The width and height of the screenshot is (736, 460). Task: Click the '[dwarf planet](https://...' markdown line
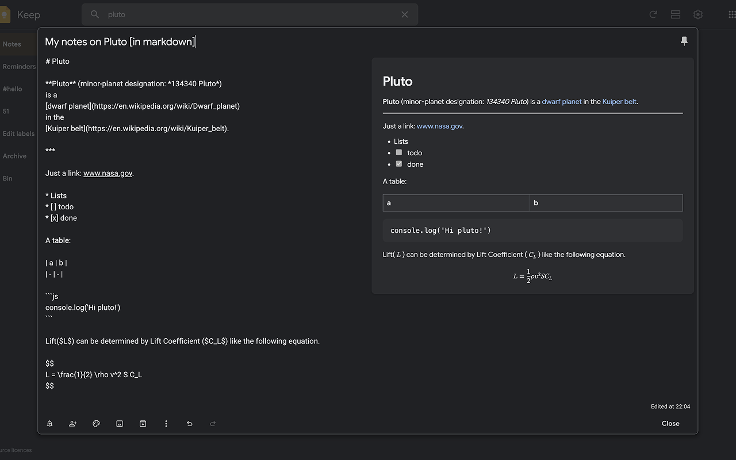pos(143,106)
